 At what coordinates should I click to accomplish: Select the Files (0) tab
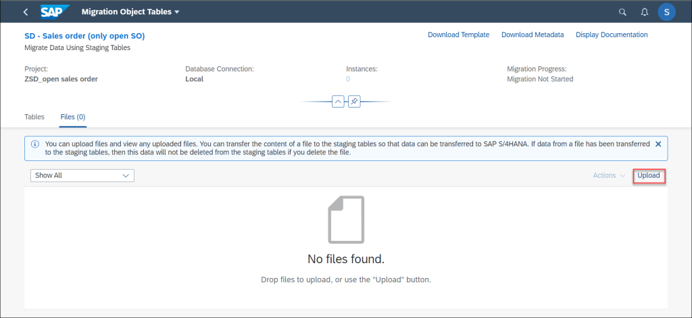[73, 117]
